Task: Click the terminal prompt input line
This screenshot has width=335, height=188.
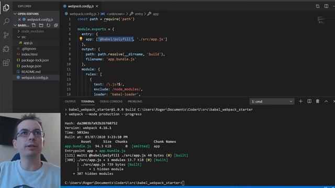Action: (125, 183)
